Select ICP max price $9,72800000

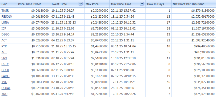(x=99, y=29)
